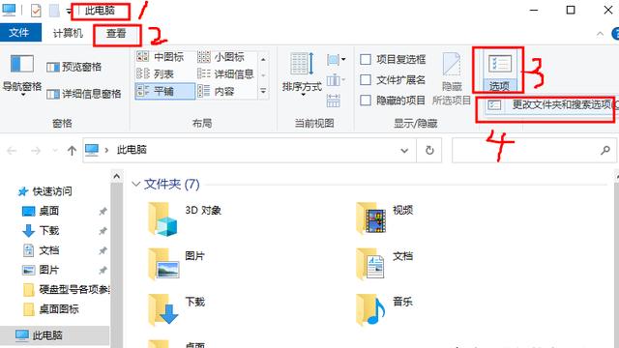Open the quick access toolbar customize dropdown

69,11
